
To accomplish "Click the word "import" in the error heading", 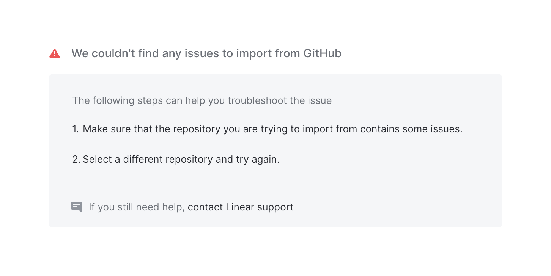I will pos(252,53).
